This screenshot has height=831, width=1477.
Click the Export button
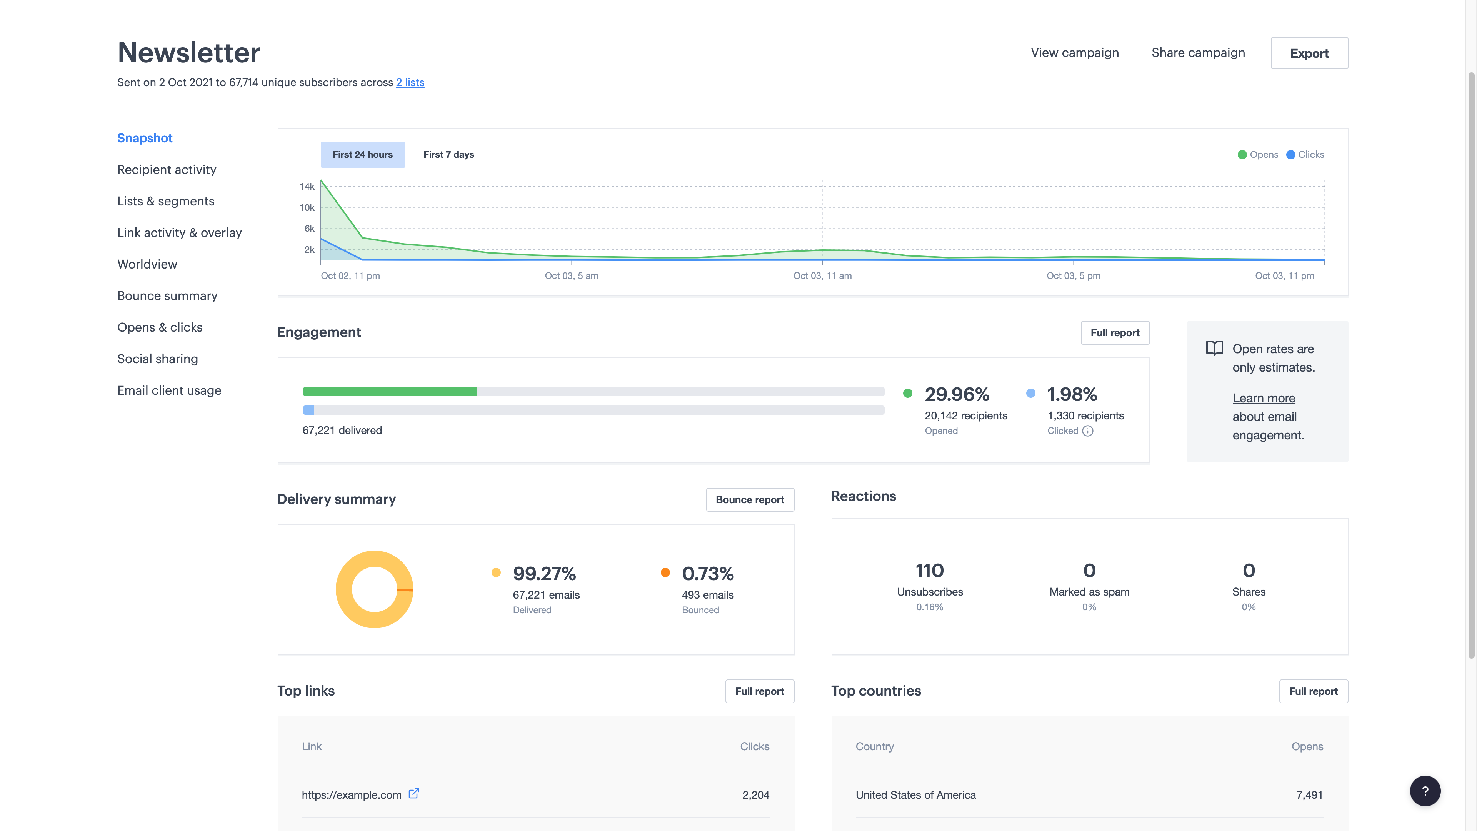1309,53
